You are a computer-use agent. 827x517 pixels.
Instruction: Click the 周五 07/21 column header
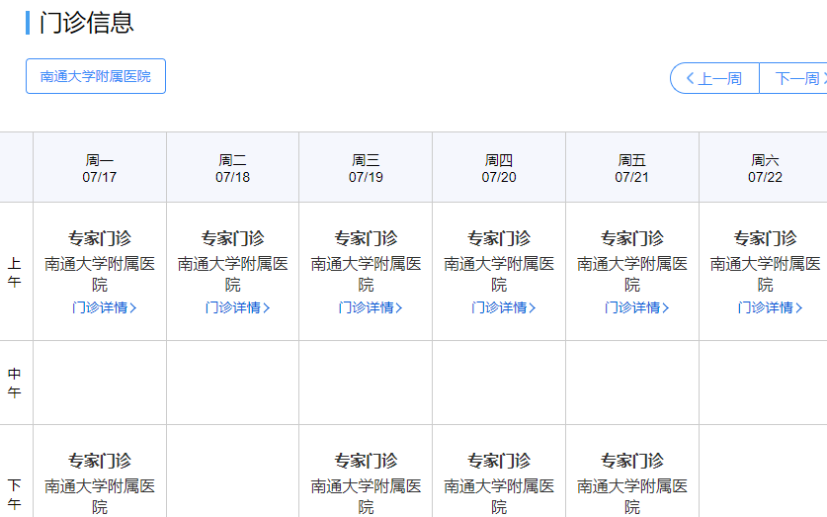coord(632,168)
